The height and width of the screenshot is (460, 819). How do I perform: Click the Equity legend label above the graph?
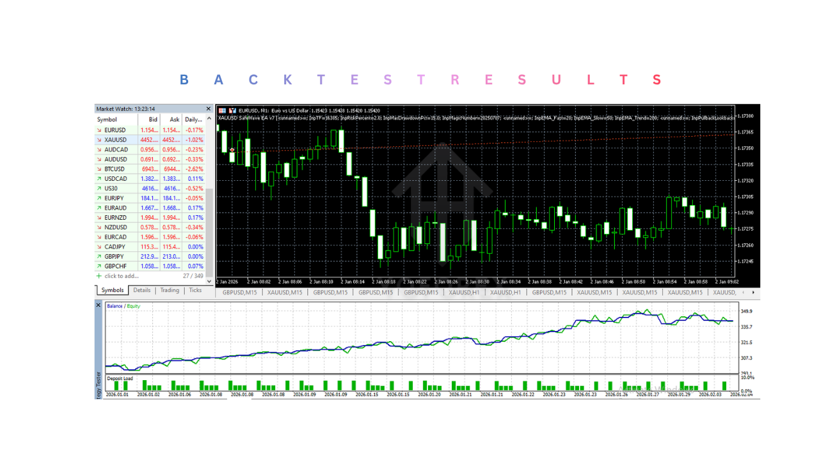[x=134, y=305]
